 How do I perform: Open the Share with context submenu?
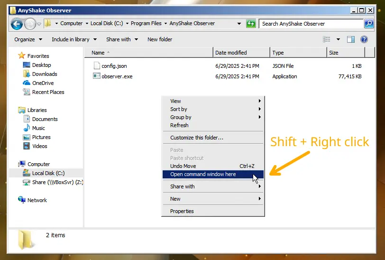(x=213, y=186)
